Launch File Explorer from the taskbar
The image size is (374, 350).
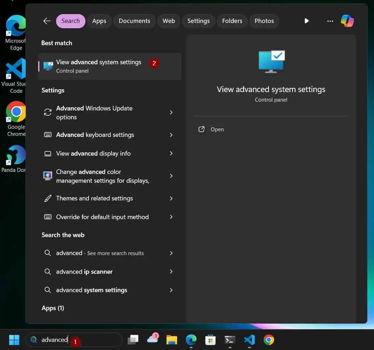(172, 340)
